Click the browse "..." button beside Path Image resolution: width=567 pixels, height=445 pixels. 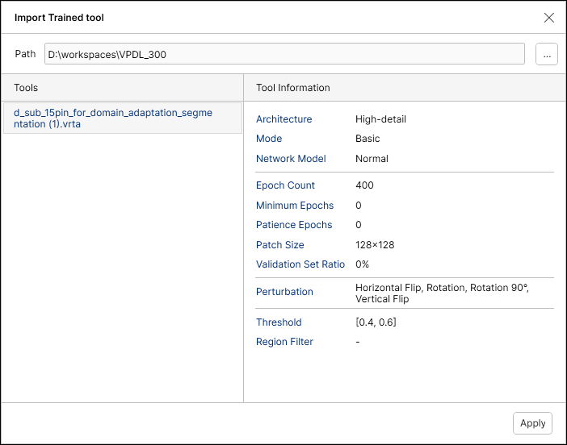coord(547,54)
